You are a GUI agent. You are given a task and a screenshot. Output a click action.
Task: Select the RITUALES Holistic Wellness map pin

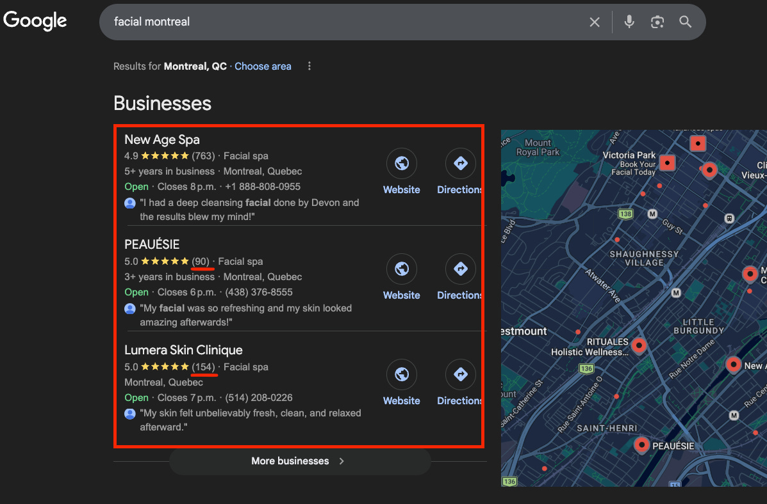(638, 345)
